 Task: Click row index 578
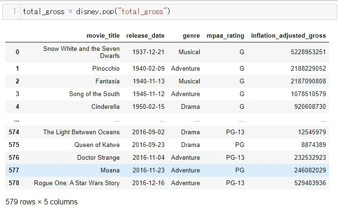(x=14, y=183)
